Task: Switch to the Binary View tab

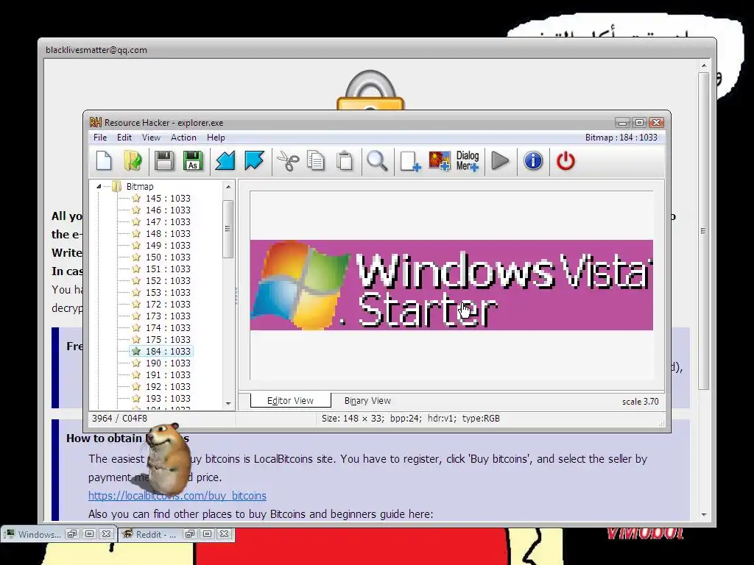Action: click(367, 401)
